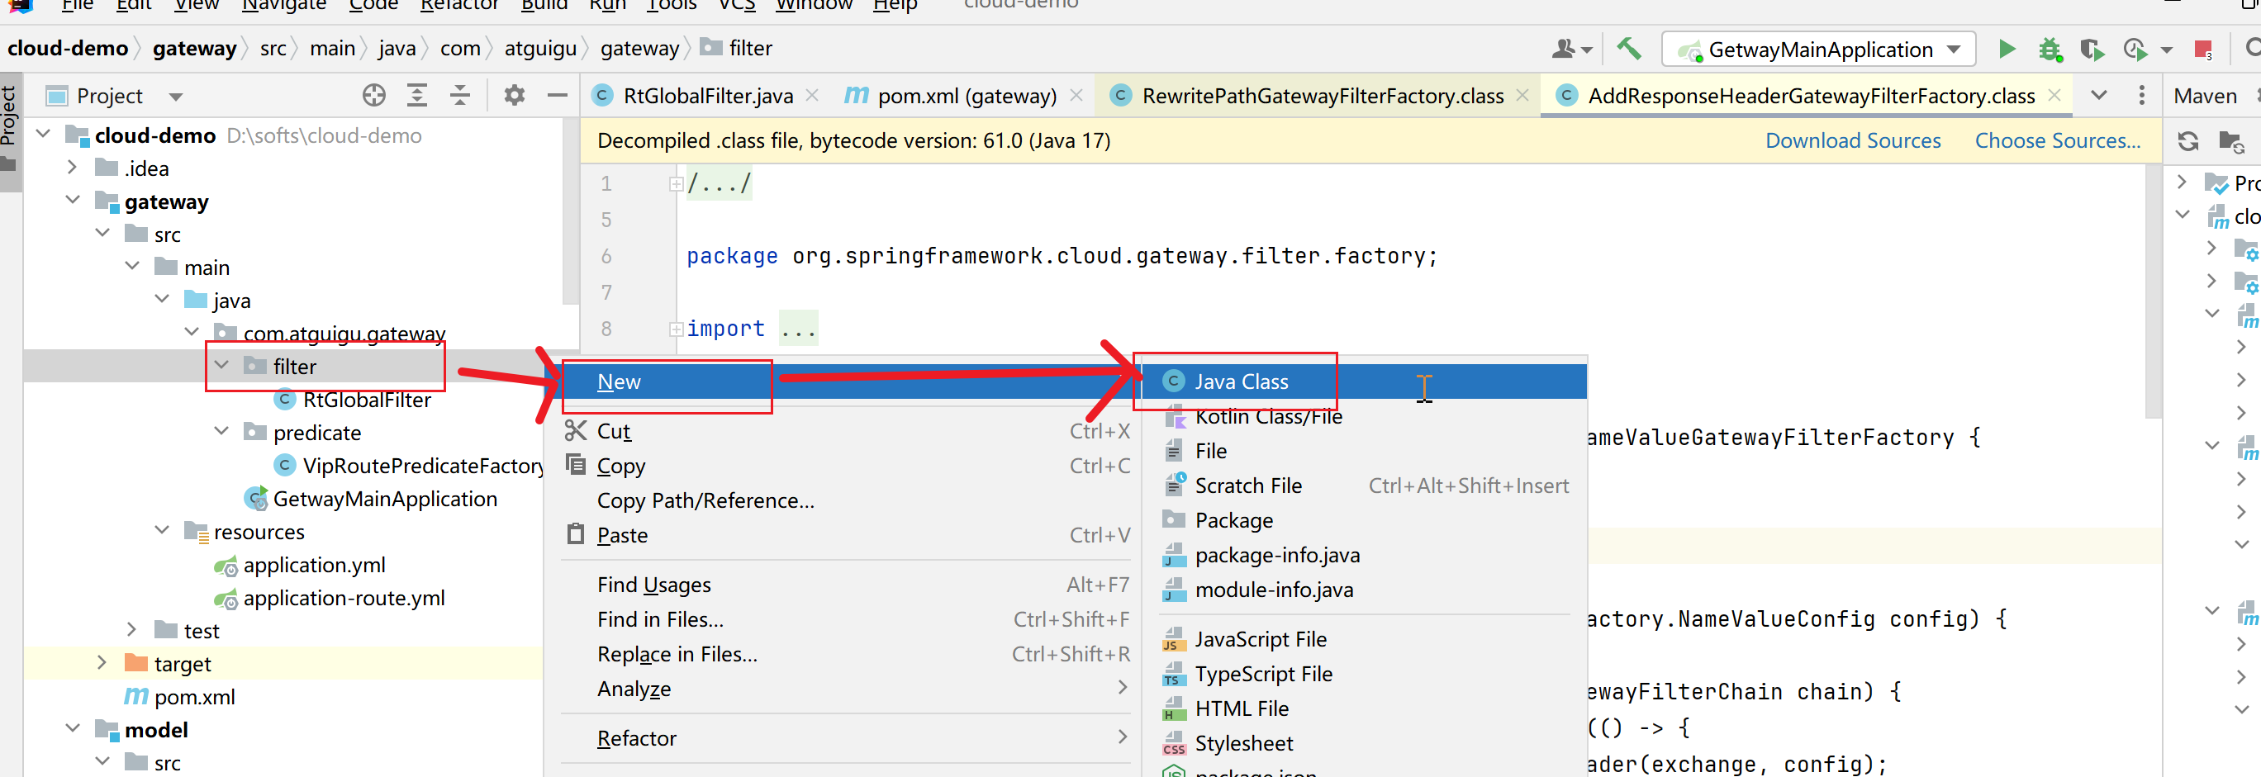Expand the test folder node
This screenshot has height=777, width=2261.
click(x=132, y=630)
